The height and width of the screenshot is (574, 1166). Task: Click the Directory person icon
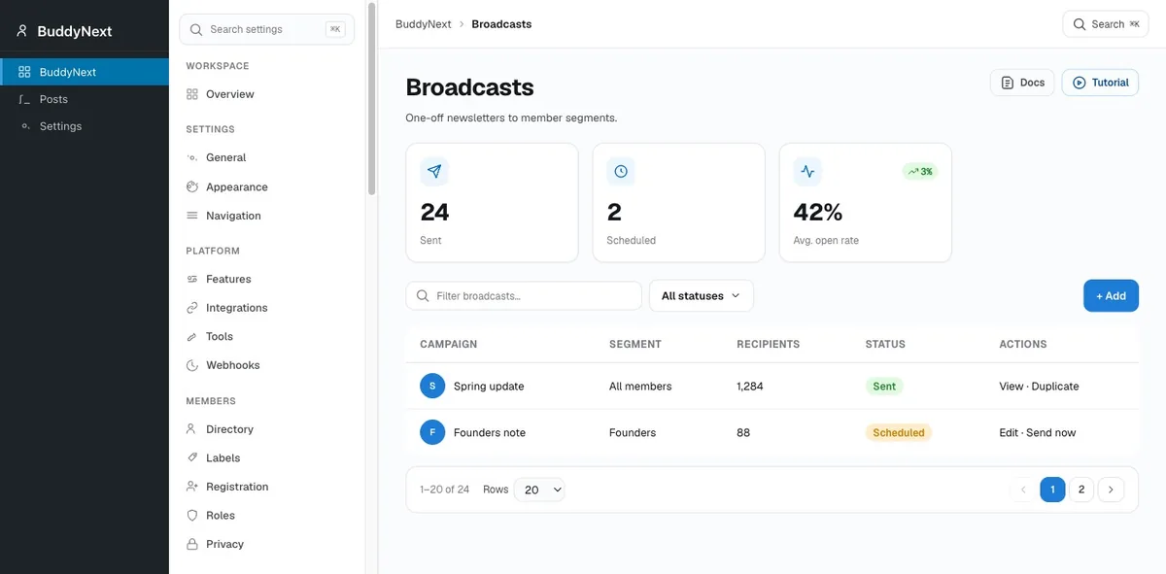coord(192,429)
